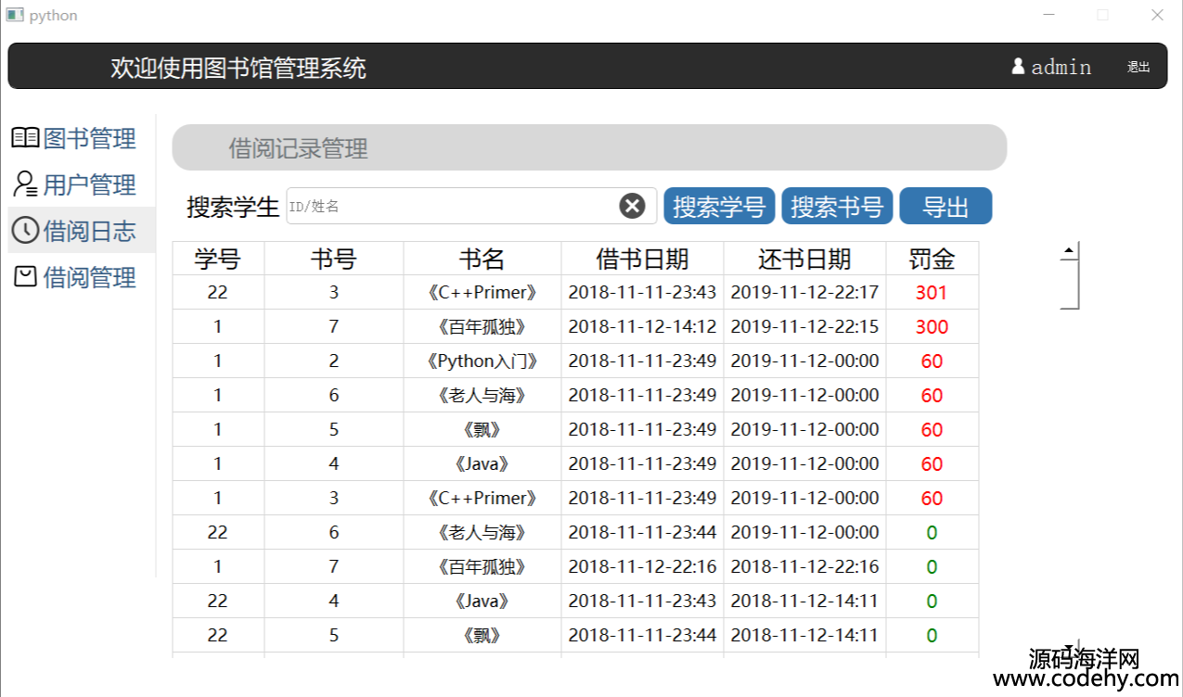Click the python window app icon
This screenshot has width=1183, height=697.
[14, 15]
